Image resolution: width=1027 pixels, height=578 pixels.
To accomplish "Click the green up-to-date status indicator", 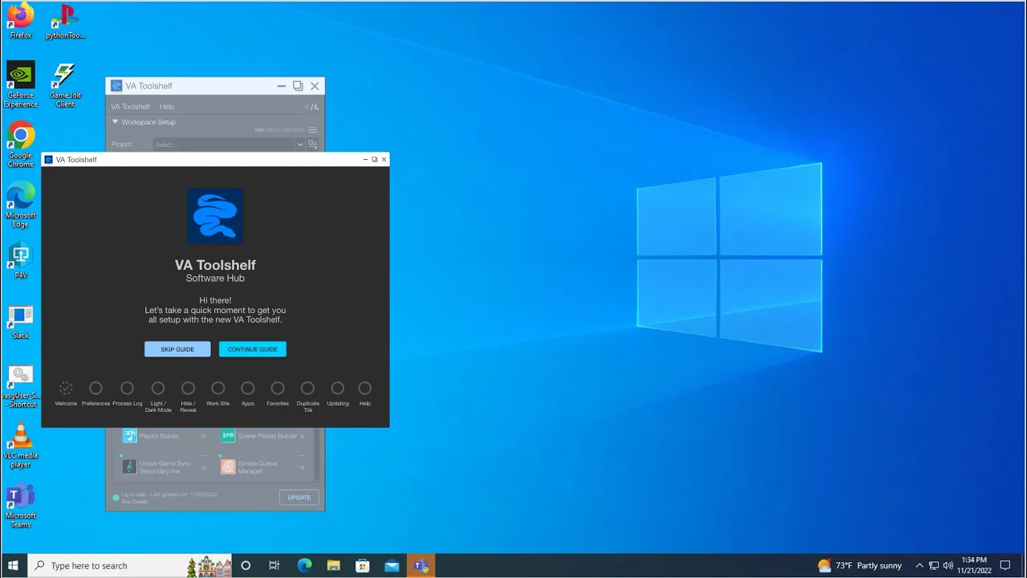I will point(116,498).
